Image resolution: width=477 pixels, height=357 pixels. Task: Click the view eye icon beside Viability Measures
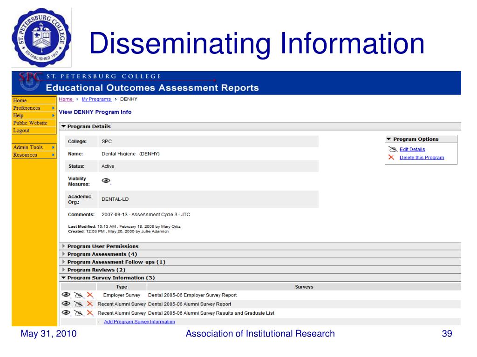(106, 181)
